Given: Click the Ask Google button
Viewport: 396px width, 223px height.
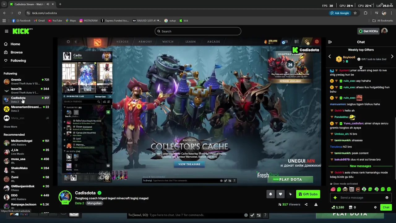Looking at the screenshot, I should pos(339,13).
